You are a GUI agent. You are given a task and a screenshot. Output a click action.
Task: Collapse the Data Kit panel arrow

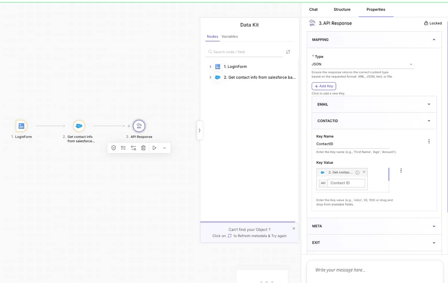pyautogui.click(x=200, y=130)
